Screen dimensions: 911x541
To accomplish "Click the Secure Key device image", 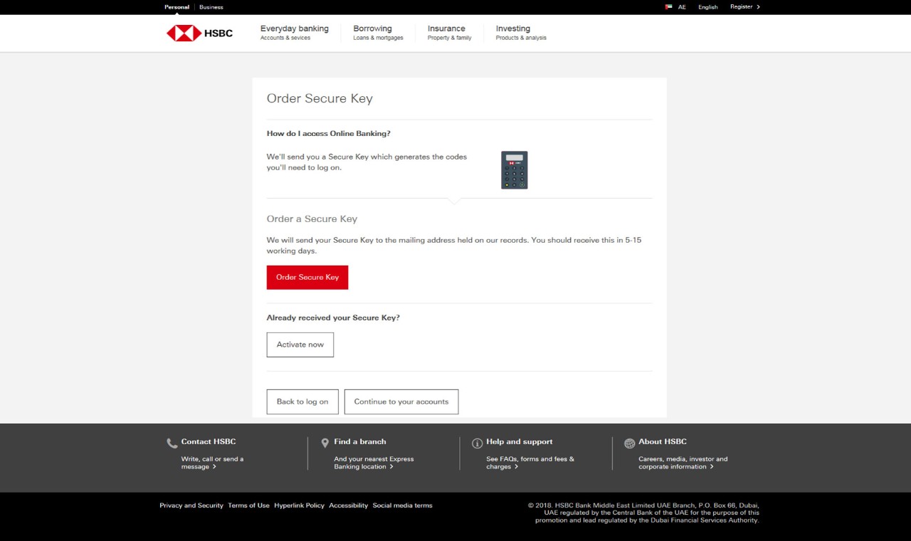I will point(514,169).
